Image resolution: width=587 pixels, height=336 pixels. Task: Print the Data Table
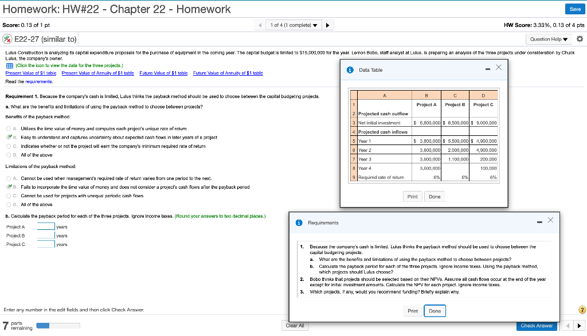413,197
